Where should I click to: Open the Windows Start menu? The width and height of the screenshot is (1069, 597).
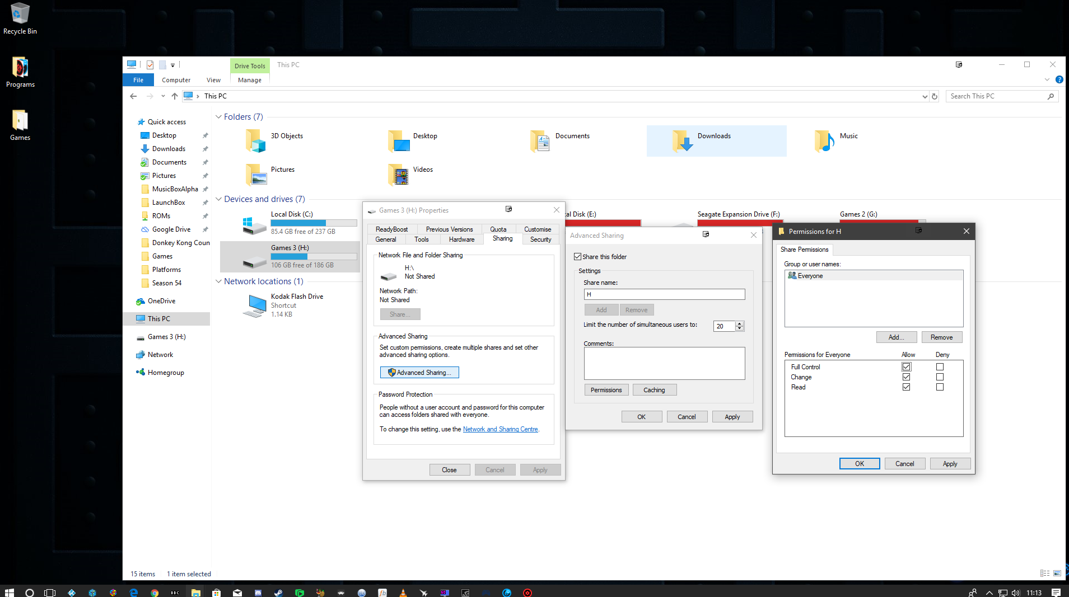(x=10, y=592)
